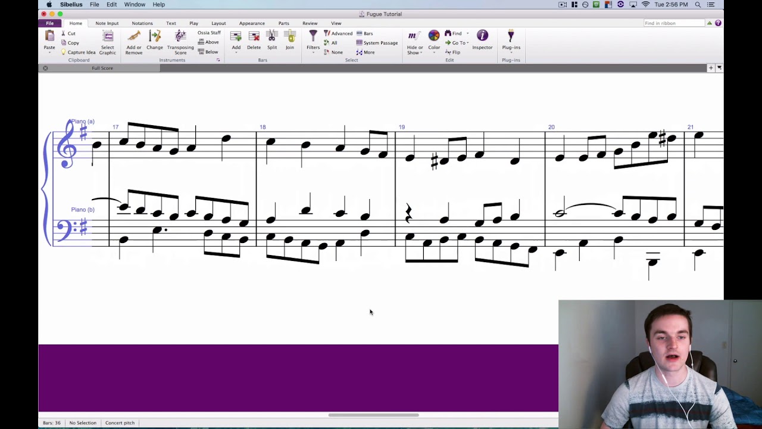Open Advanced filter option
762x429 pixels.
point(338,33)
